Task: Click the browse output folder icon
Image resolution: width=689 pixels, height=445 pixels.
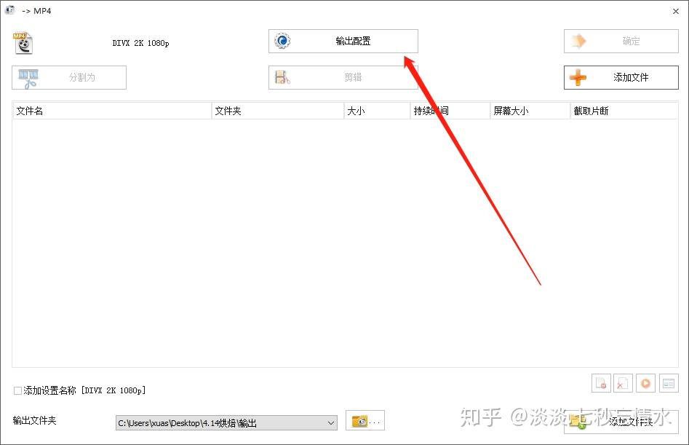Action: [x=365, y=421]
